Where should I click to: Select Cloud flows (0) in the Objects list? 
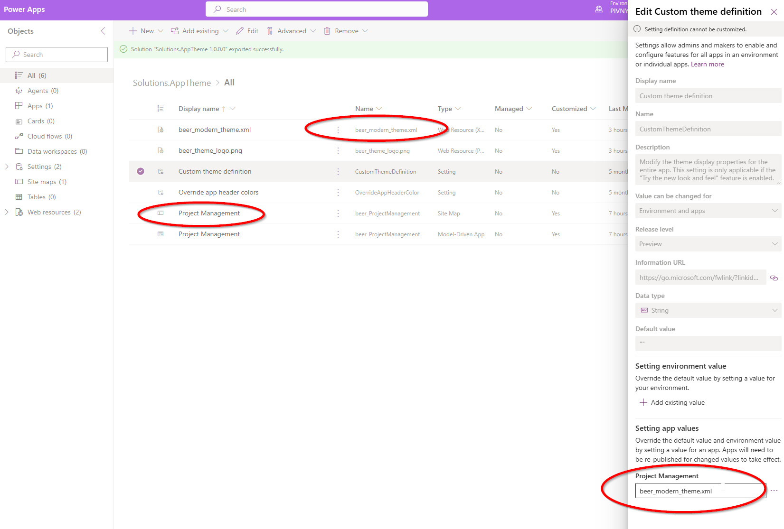pyautogui.click(x=57, y=136)
